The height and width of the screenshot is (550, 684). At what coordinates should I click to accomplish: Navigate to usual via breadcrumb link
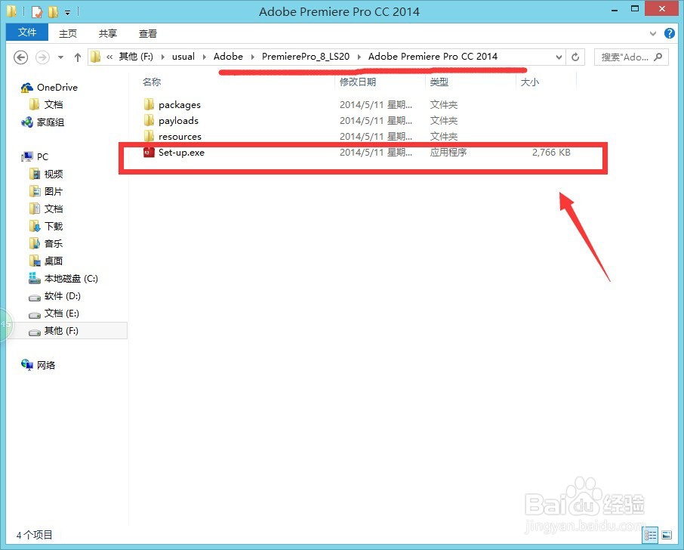(x=183, y=57)
